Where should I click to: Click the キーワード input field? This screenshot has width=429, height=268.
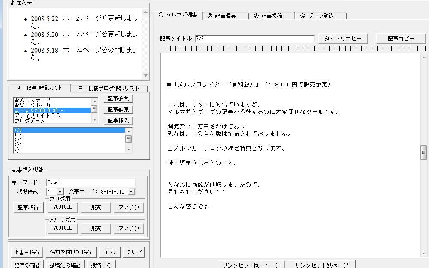[91, 182]
